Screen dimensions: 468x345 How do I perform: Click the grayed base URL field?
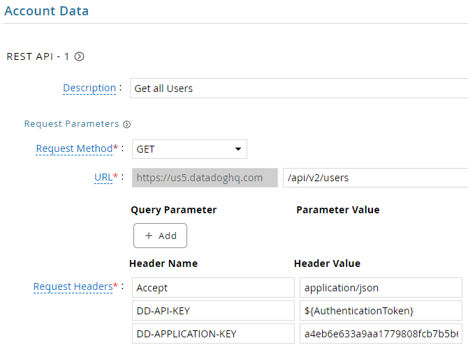[x=205, y=178]
